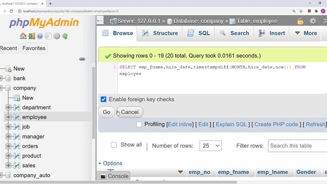Reload the browser page

(x=11, y=11)
